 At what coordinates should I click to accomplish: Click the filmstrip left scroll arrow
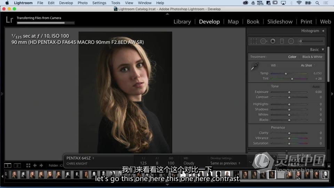click(2, 177)
